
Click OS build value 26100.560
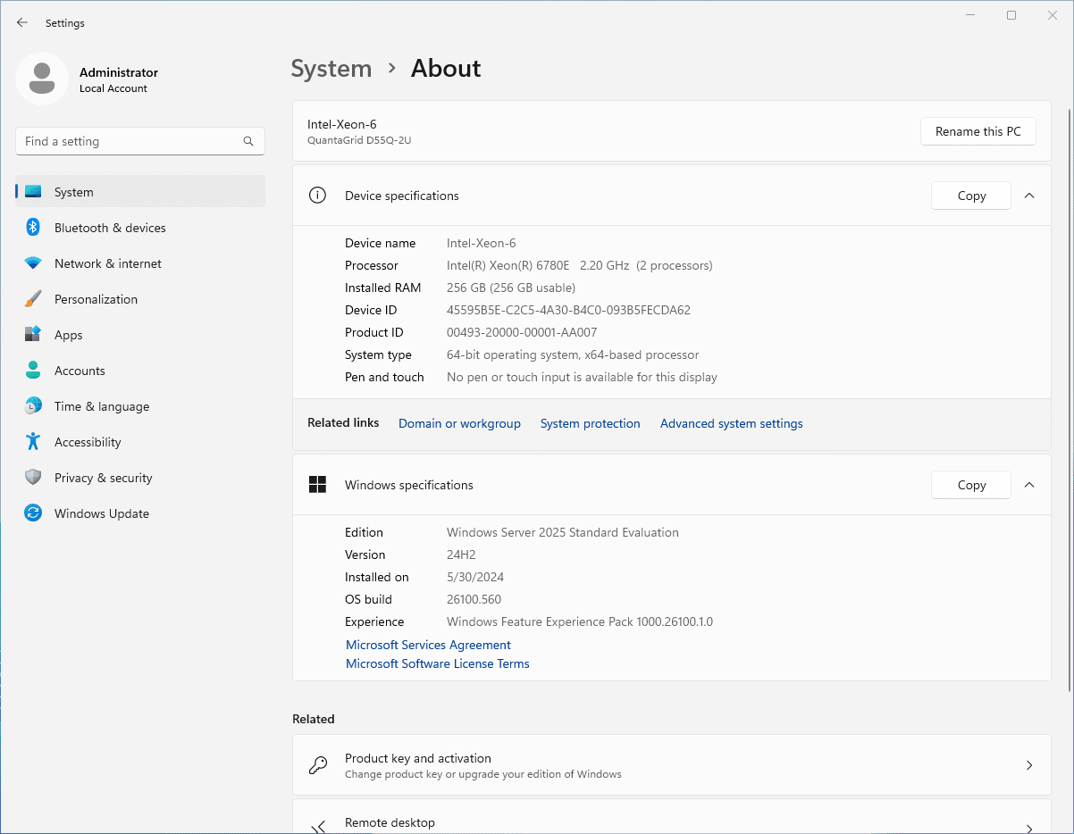(474, 599)
